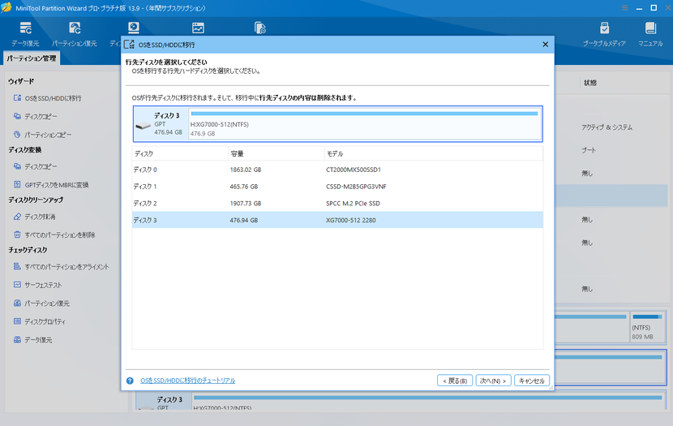Click the 状態 column header in main window
The height and width of the screenshot is (426, 673).
(590, 83)
